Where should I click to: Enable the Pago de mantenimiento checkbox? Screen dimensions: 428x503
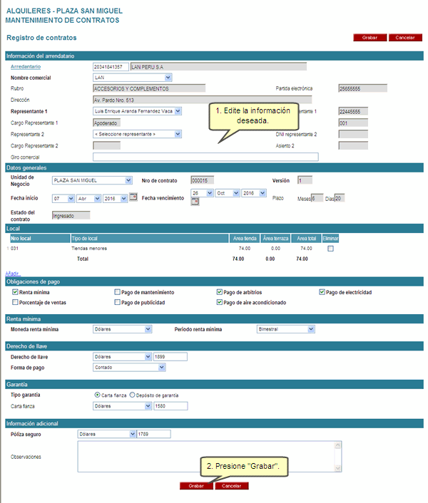pyautogui.click(x=118, y=292)
